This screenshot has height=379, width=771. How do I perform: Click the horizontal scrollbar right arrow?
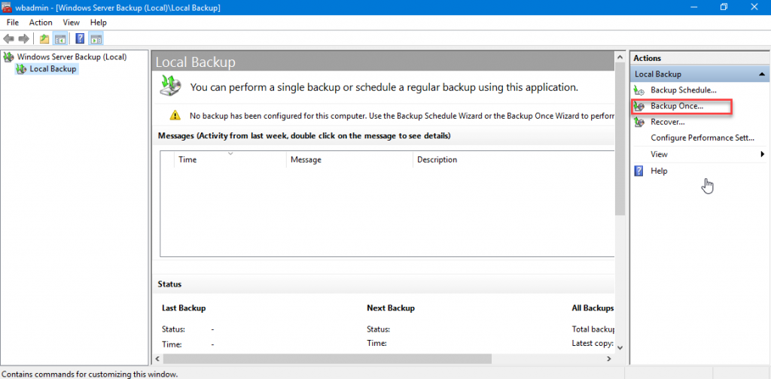609,359
